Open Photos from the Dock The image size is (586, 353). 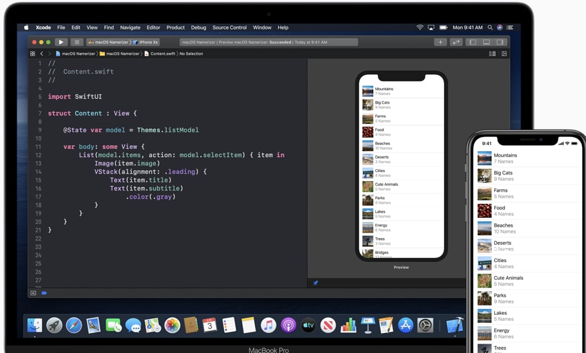[x=173, y=326]
